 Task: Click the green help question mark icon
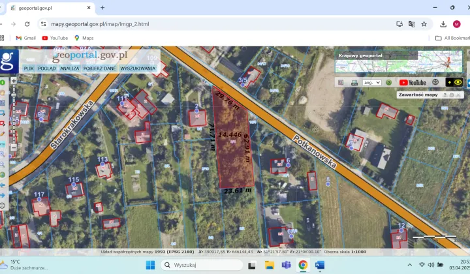coord(389,83)
